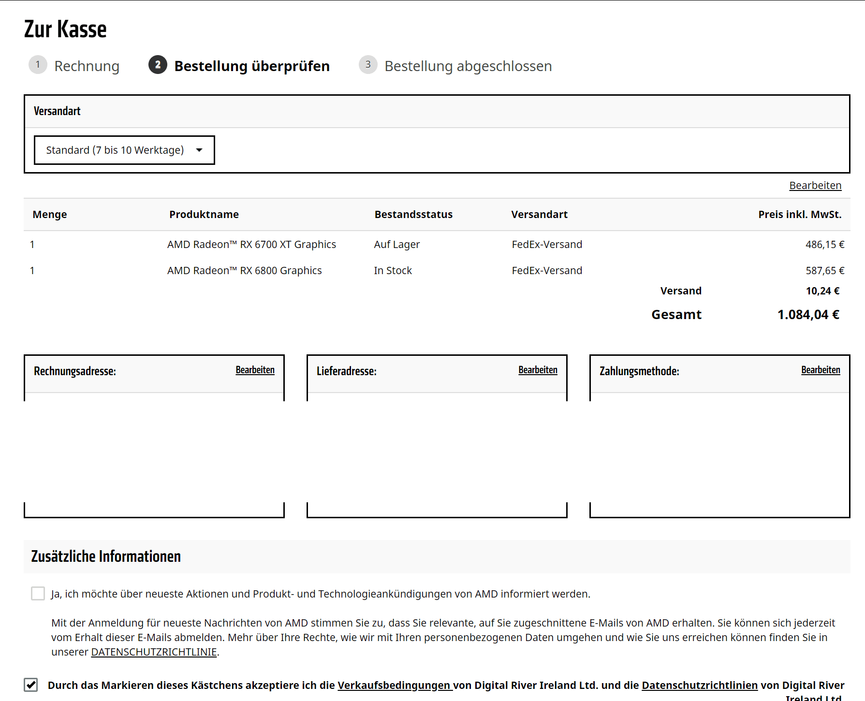Viewport: 865px width, 701px height.
Task: Click the bold Versand label above Gesamt
Action: 681,291
